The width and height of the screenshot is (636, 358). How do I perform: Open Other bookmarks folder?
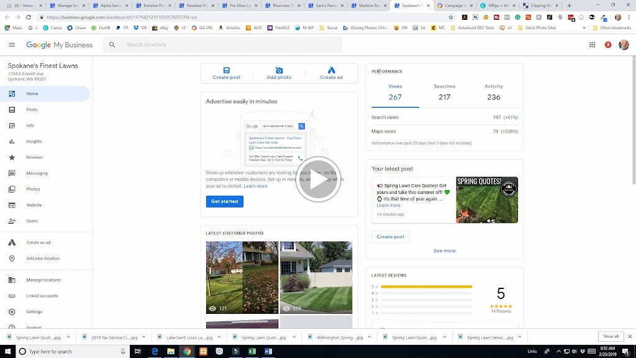click(x=612, y=28)
